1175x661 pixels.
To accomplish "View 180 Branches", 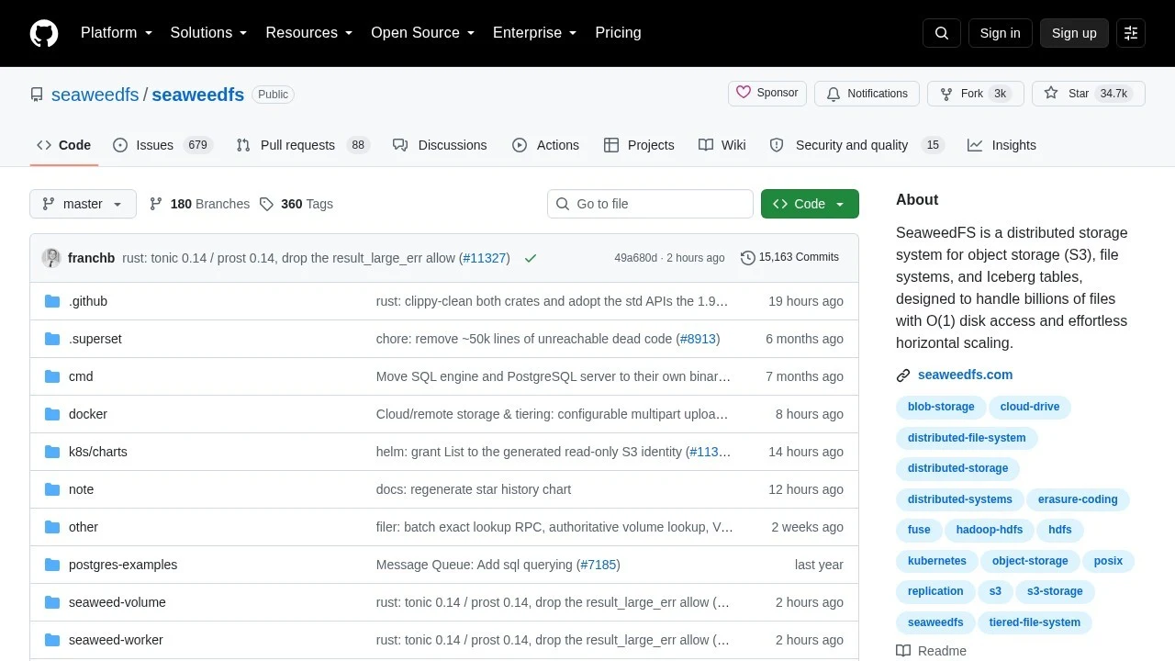I will coord(199,204).
